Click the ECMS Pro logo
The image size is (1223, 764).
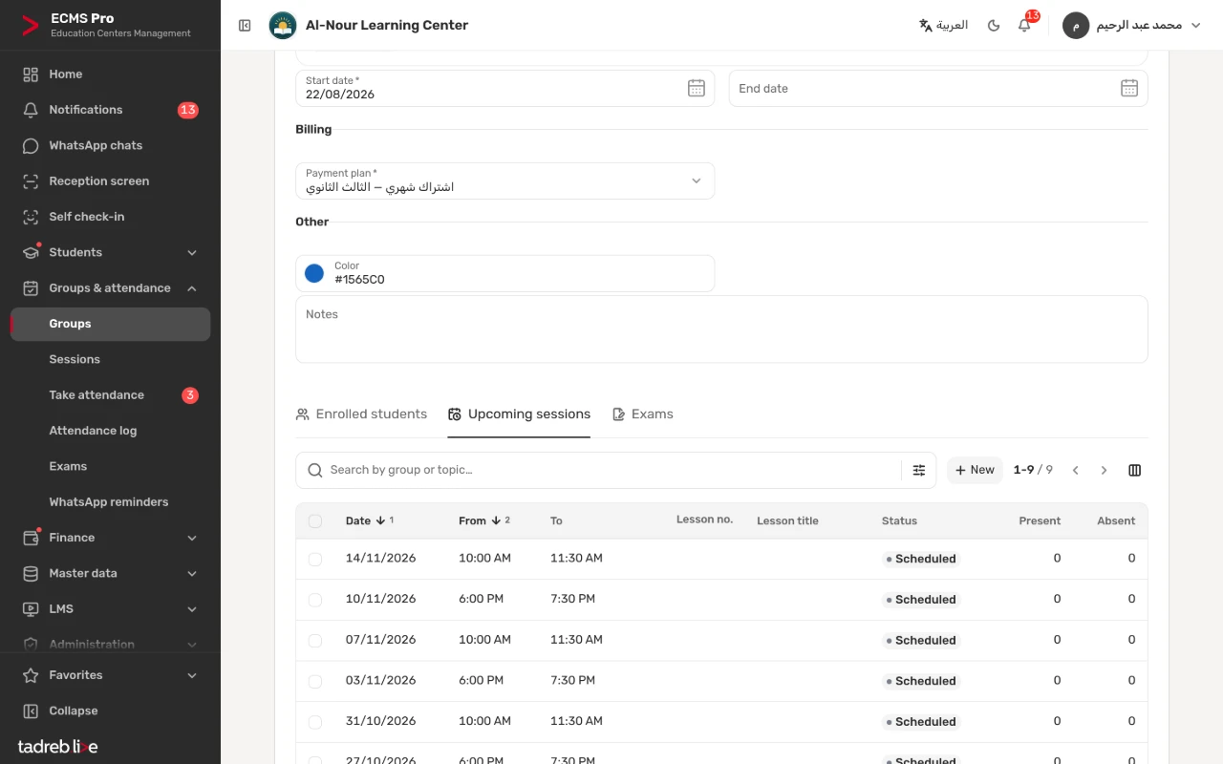(31, 26)
